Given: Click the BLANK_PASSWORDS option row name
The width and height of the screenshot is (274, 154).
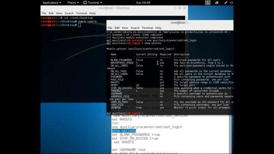Looking at the screenshot, I should point(121,60).
